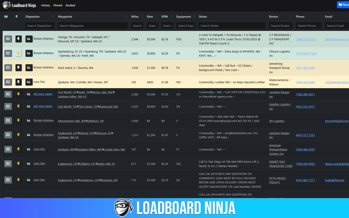
Task: Pin the Fort Worth to Sealy load
Action: coord(19,94)
